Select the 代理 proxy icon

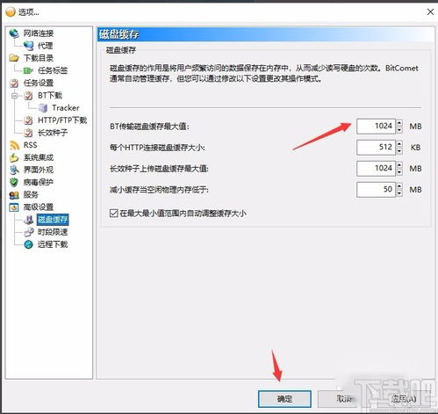click(28, 46)
